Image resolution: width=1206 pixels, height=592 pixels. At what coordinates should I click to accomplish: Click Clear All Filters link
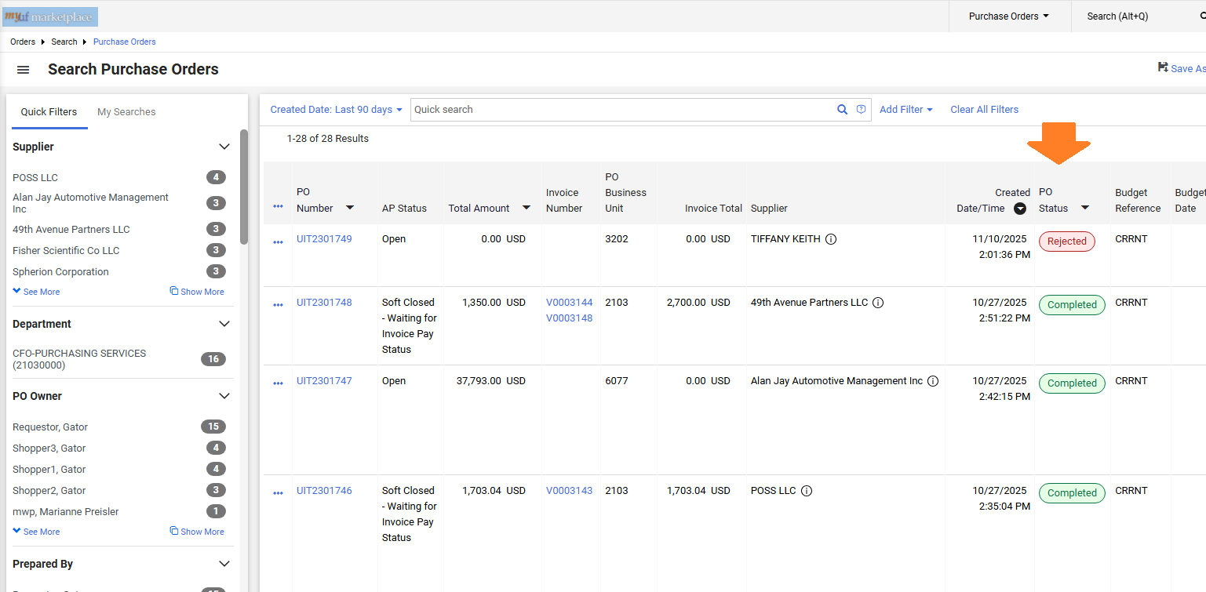(984, 110)
